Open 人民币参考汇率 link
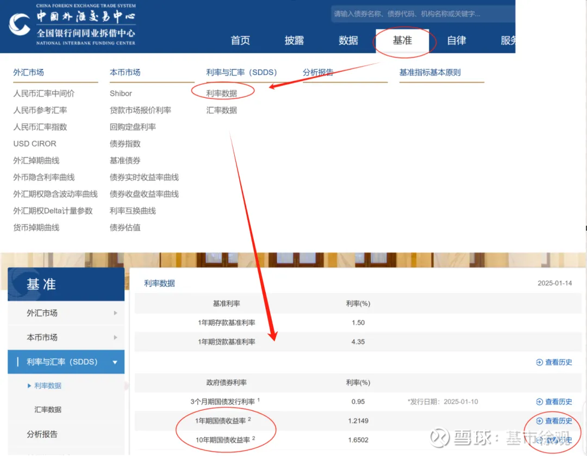The width and height of the screenshot is (587, 456). coord(40,110)
